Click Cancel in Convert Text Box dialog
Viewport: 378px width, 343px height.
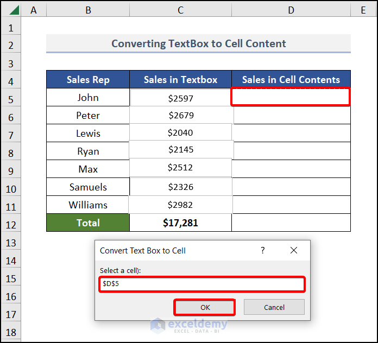tap(274, 307)
